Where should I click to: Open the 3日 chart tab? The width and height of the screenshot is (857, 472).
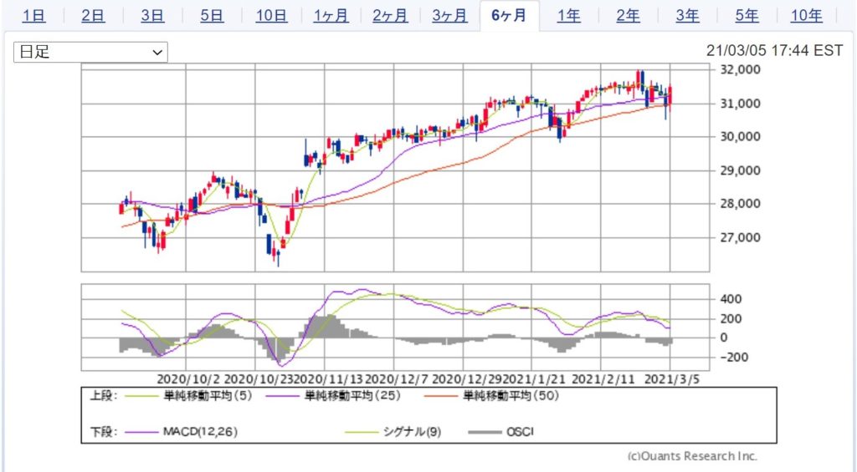152,15
